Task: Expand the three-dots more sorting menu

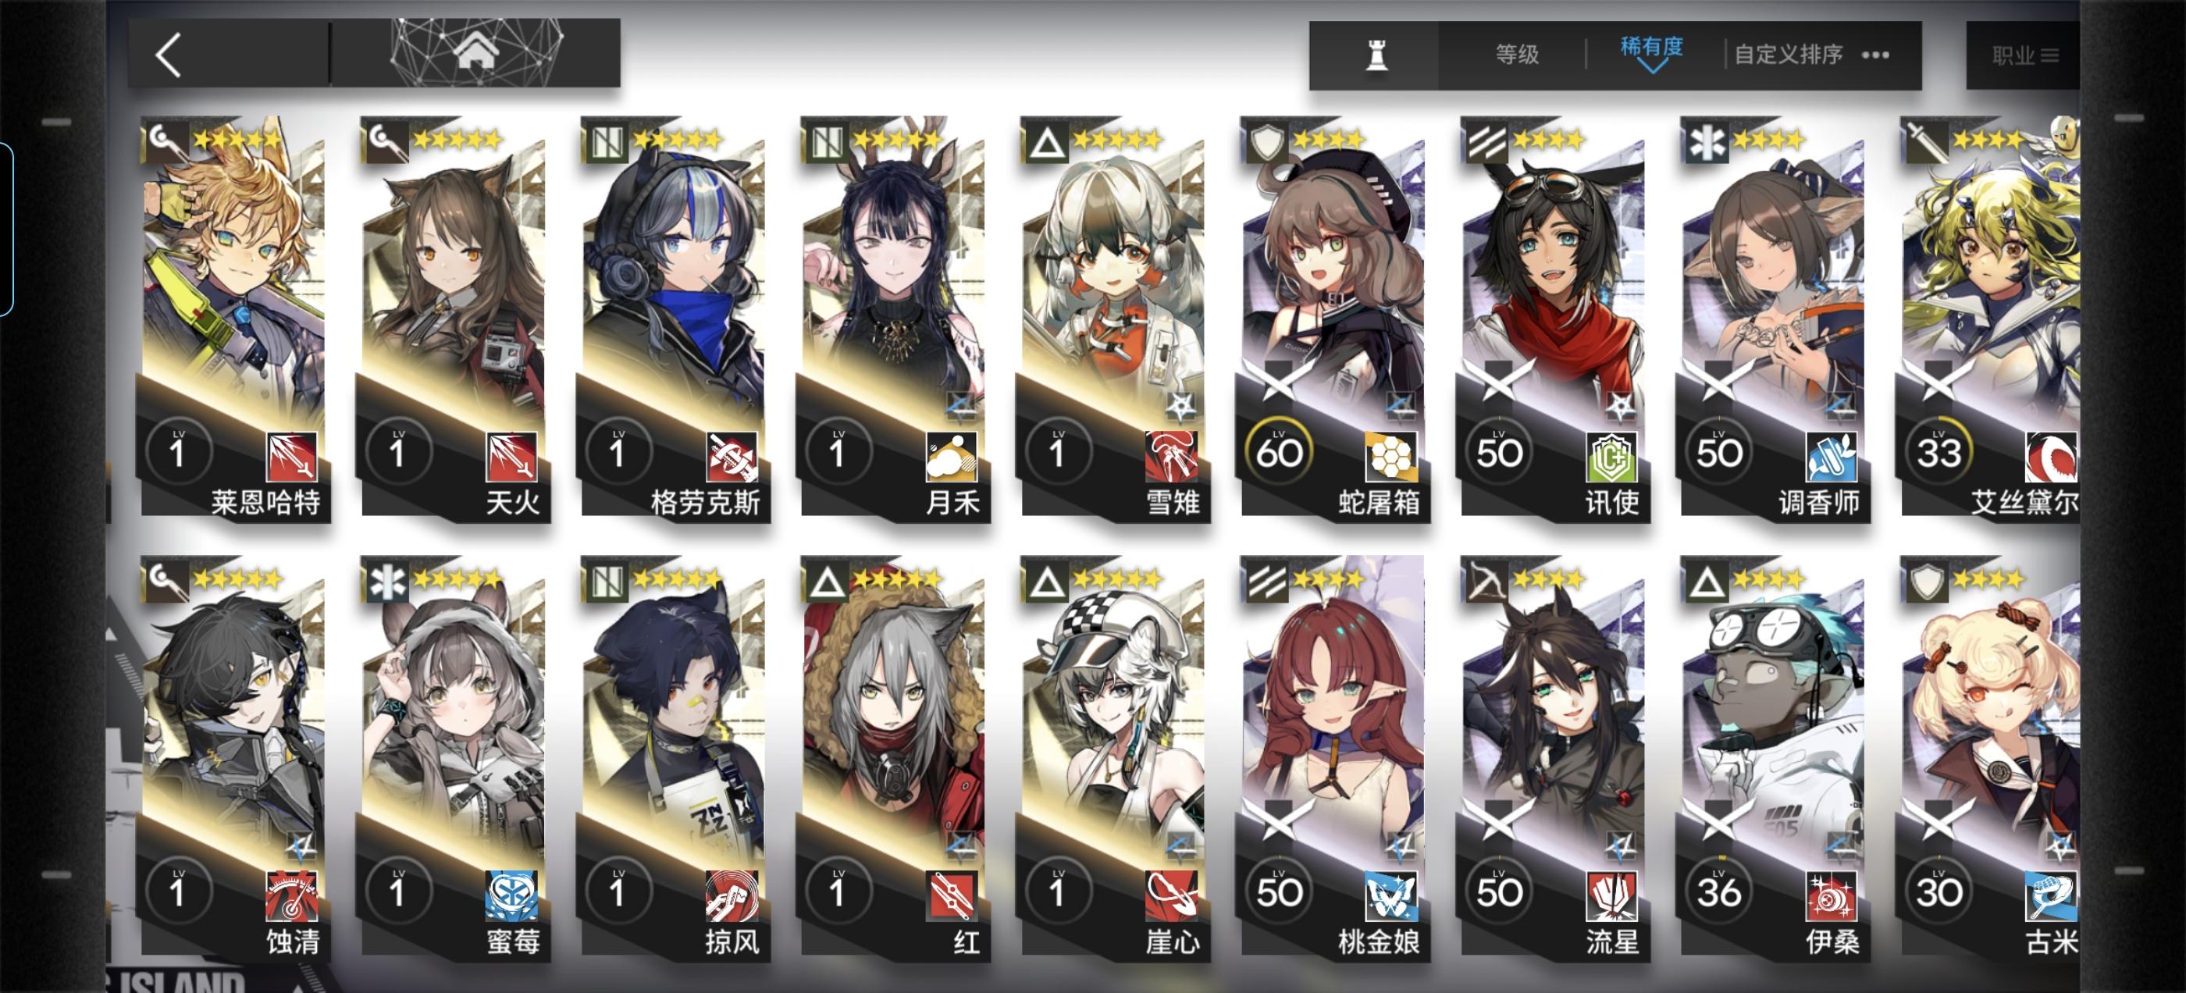Action: (x=1874, y=55)
